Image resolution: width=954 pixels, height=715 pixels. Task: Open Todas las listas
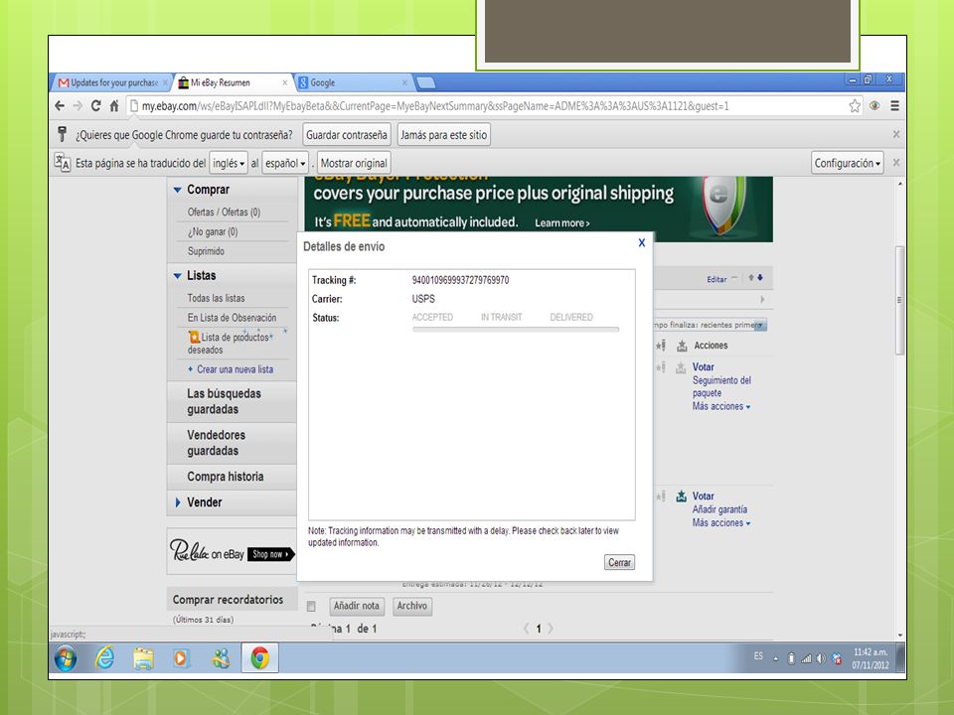pyautogui.click(x=216, y=298)
